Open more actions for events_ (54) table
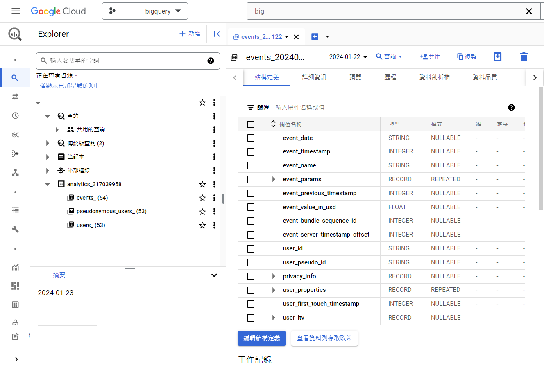Viewport: 544px width, 370px height. click(214, 198)
